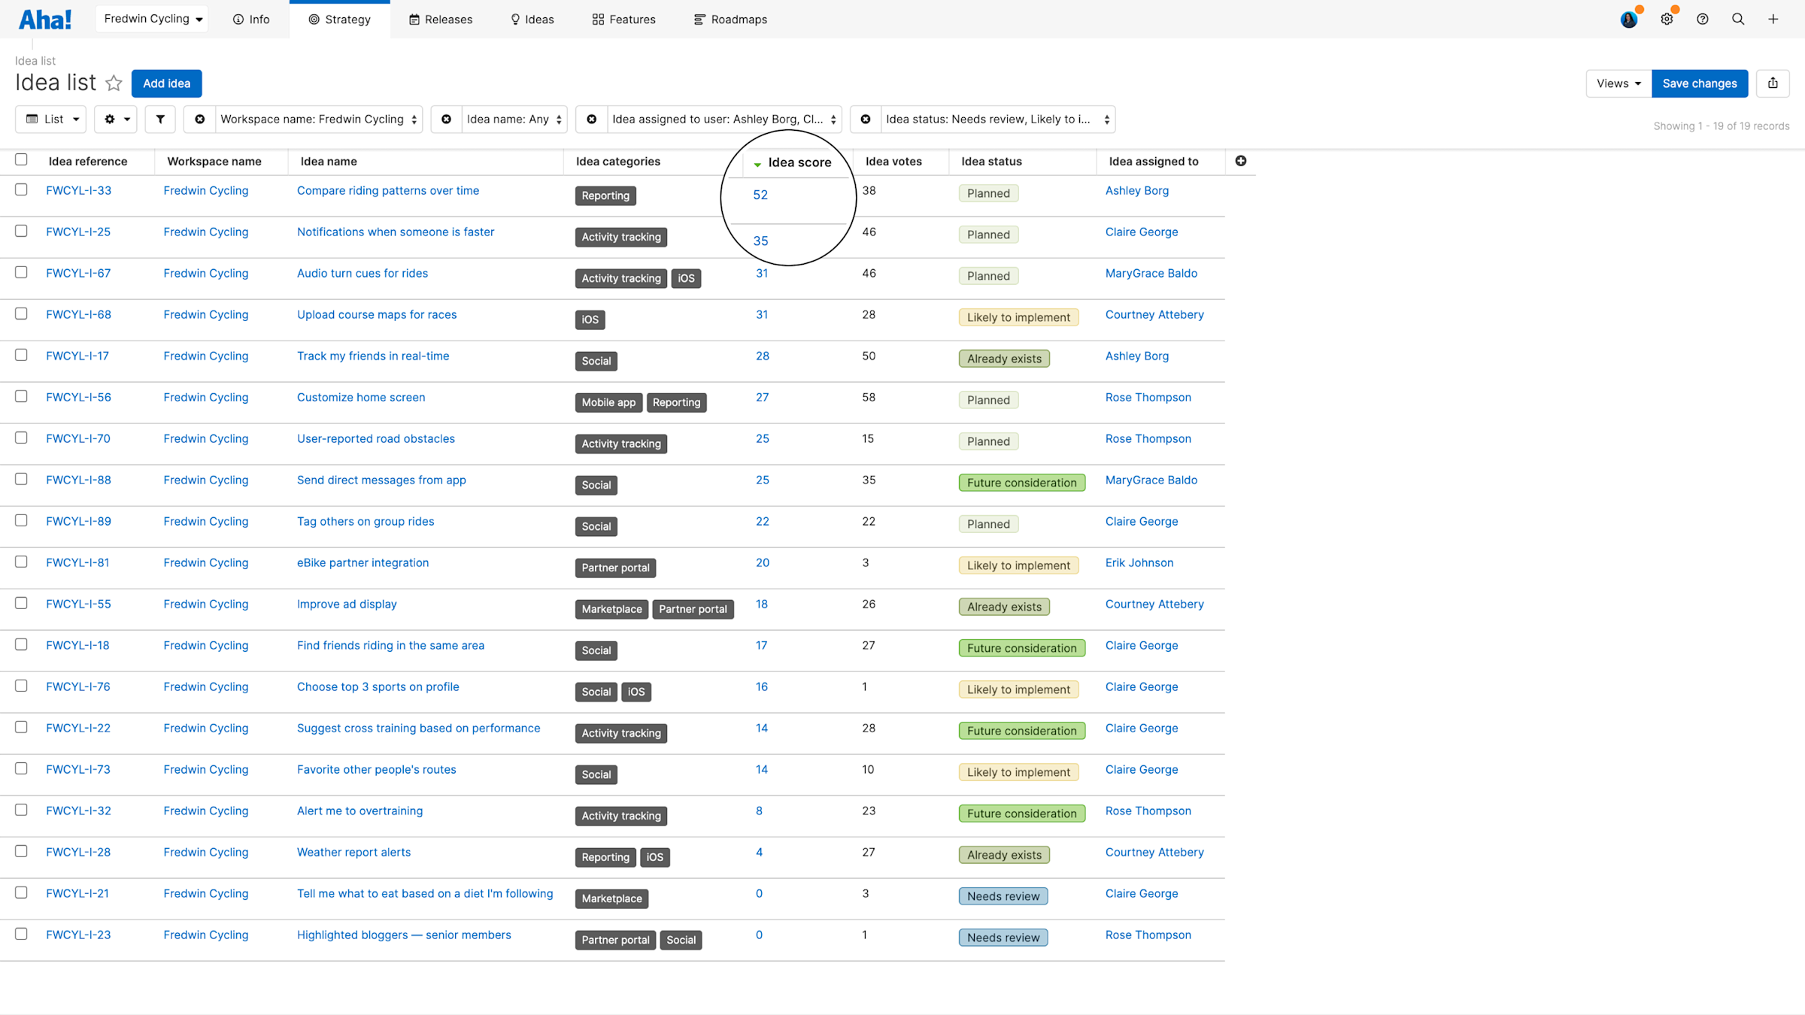Viewport: 1805px width, 1015px height.
Task: Favorite the Idea list using the star icon
Action: coord(114,83)
